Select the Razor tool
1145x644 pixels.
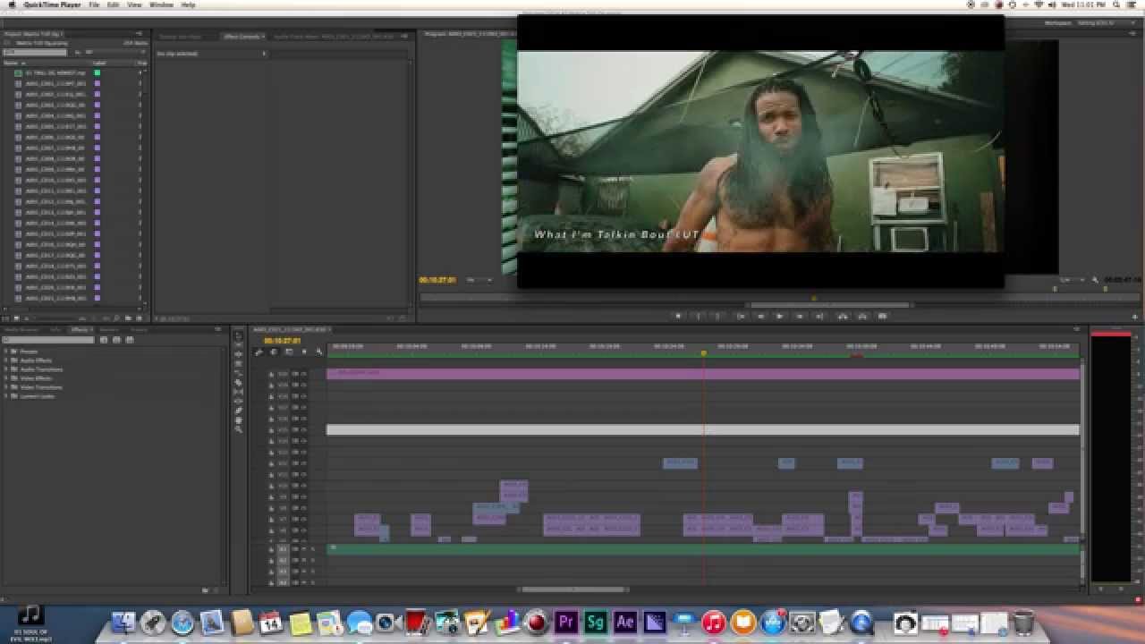point(238,383)
